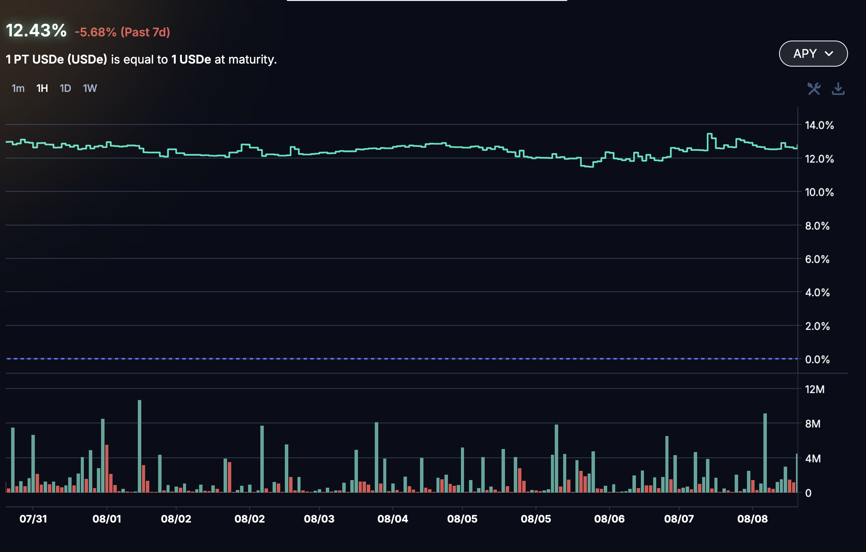Viewport: 866px width, 552px height.
Task: Click the tall green volume bar above 08/08
Action: tap(765, 452)
